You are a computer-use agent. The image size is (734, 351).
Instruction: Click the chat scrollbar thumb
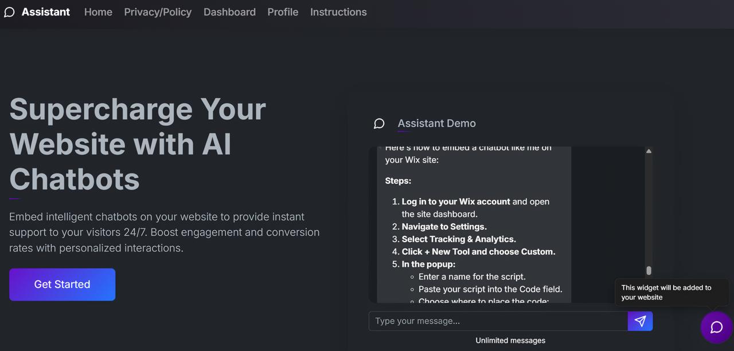point(649,271)
